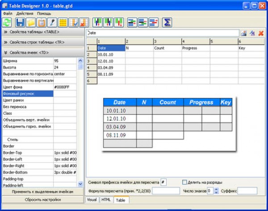Viewport: 268px width, 211px height.
Task: Enable the 'Делить на разряды' checkbox
Action: click(x=184, y=182)
